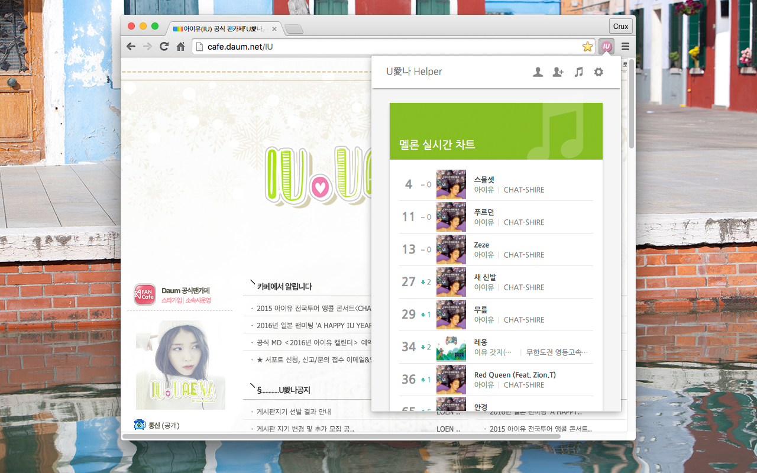Go to the home page icon
The height and width of the screenshot is (473, 757).
[181, 46]
